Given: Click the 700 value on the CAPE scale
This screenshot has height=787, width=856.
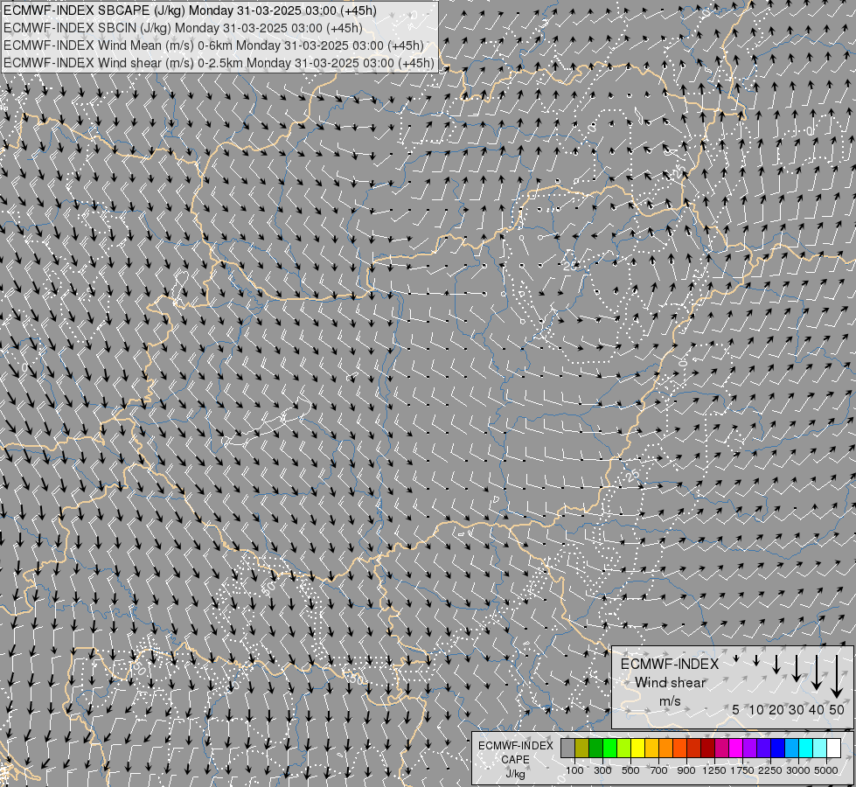Looking at the screenshot, I should [x=658, y=770].
